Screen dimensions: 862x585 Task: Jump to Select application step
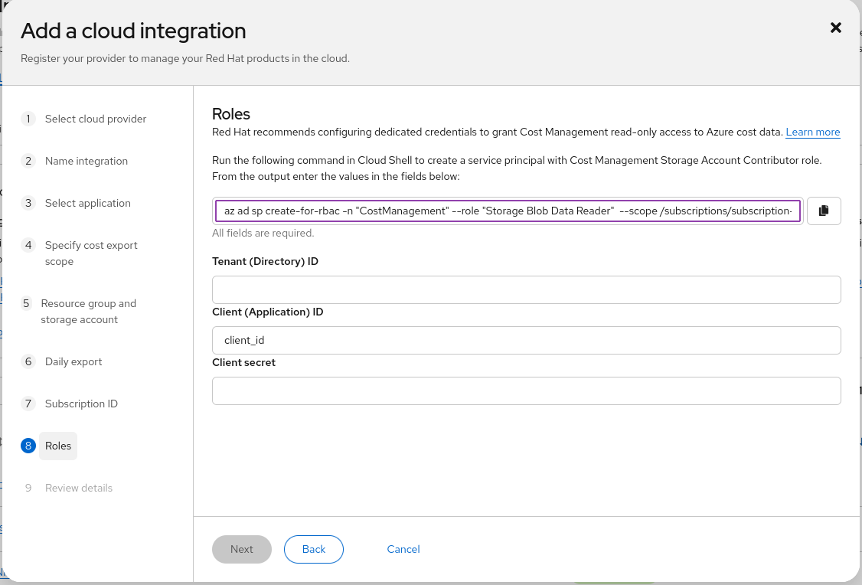pyautogui.click(x=87, y=203)
